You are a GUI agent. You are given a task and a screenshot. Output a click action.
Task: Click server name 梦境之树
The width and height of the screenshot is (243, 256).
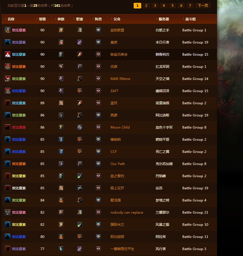coord(162,200)
